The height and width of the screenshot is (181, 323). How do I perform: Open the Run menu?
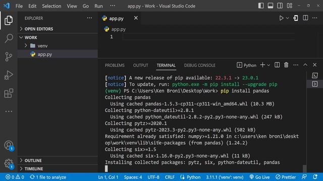98,6
